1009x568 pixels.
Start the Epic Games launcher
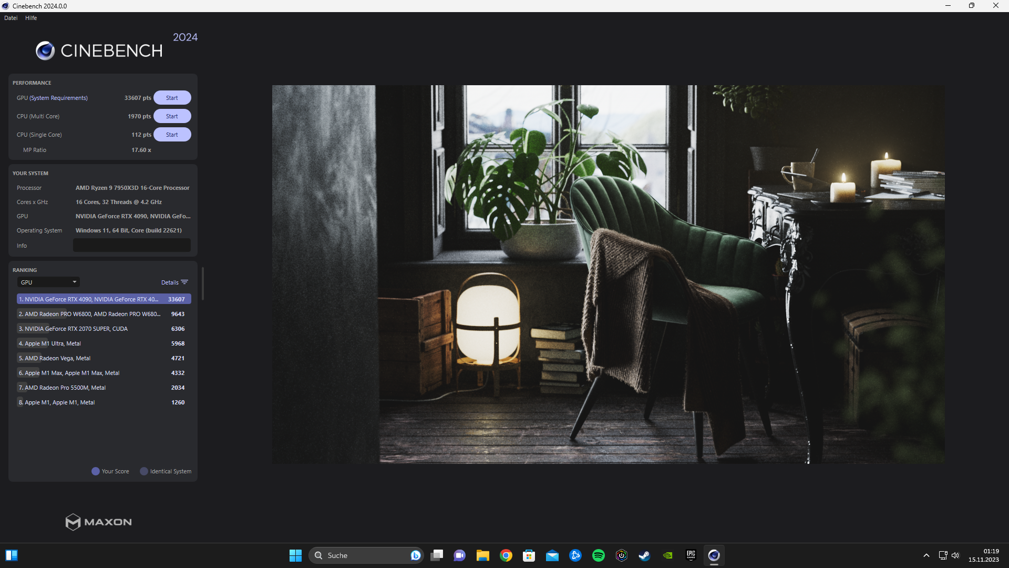(x=691, y=555)
